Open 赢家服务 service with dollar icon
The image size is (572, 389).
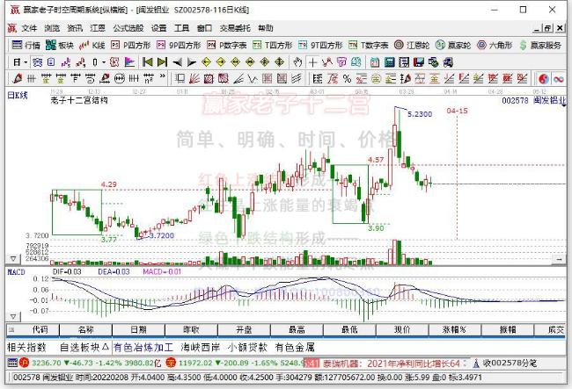click(x=540, y=45)
